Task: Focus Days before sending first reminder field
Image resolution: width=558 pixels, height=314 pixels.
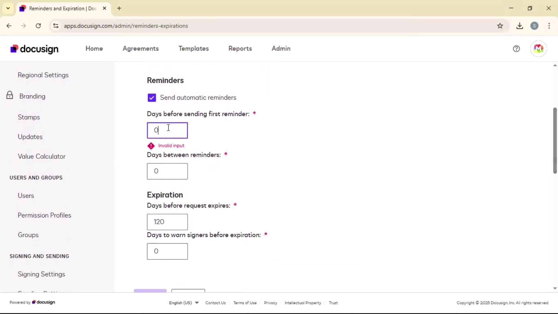Action: pos(167,130)
